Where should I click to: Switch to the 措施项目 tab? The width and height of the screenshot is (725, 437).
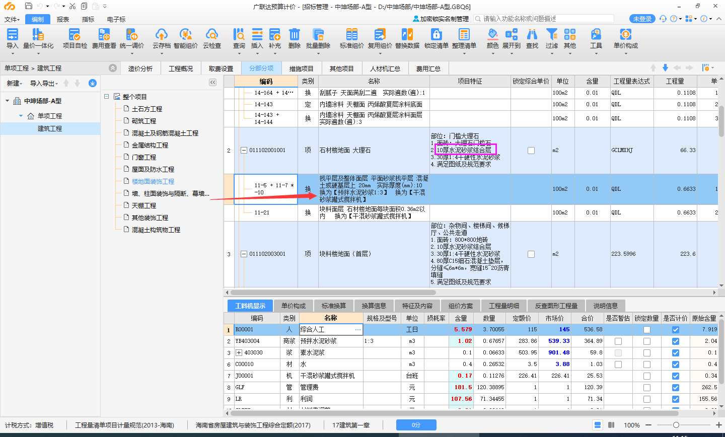coord(301,68)
